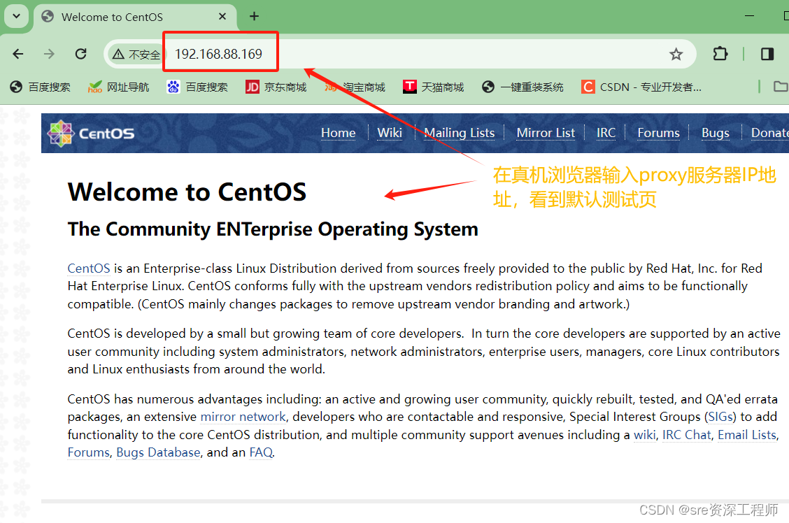Open Donate in CentOS nav
The image size is (789, 523).
click(770, 133)
